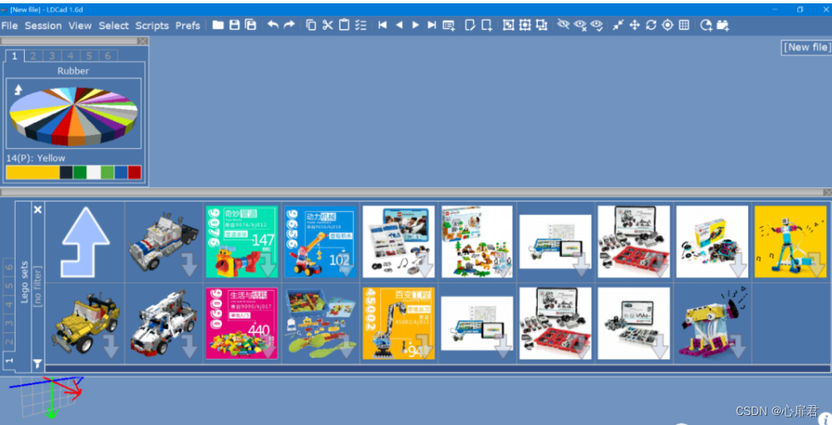
Task: Open the part bin filter funnel icon
Action: [x=37, y=364]
